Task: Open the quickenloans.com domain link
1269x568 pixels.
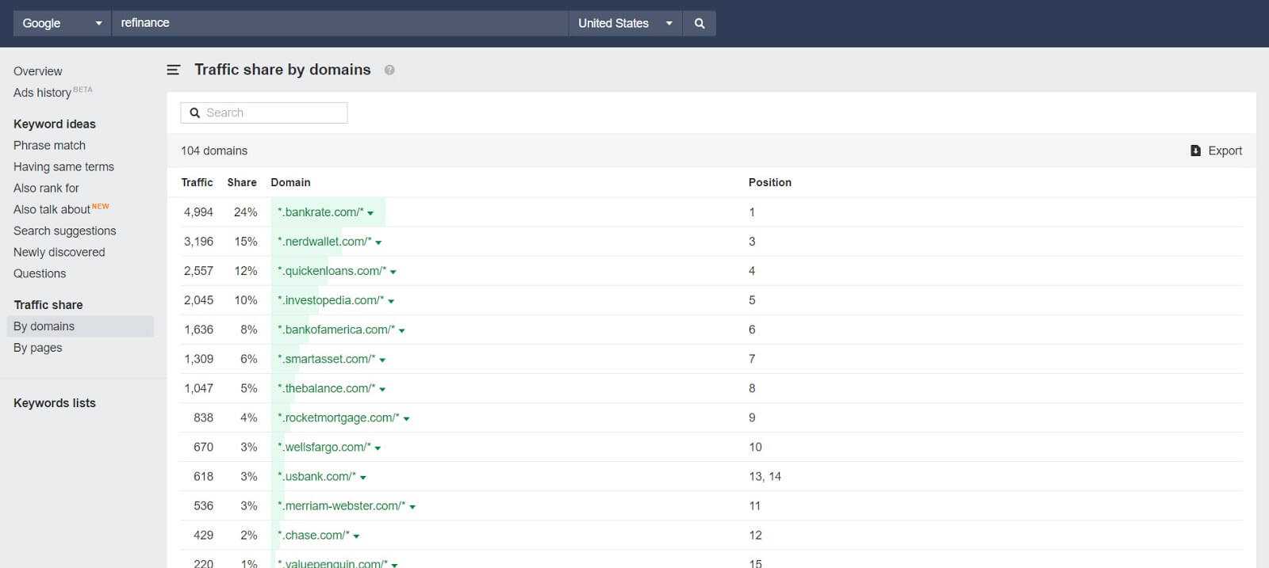Action: [x=332, y=271]
